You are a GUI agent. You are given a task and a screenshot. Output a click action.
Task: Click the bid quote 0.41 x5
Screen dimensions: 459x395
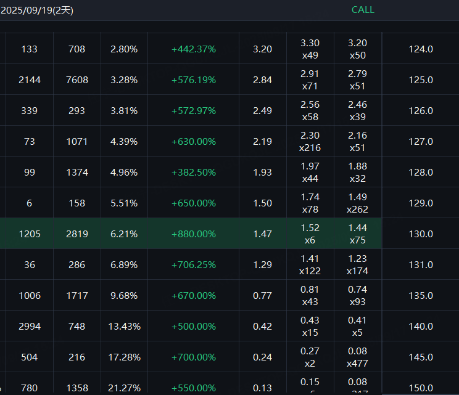click(357, 327)
